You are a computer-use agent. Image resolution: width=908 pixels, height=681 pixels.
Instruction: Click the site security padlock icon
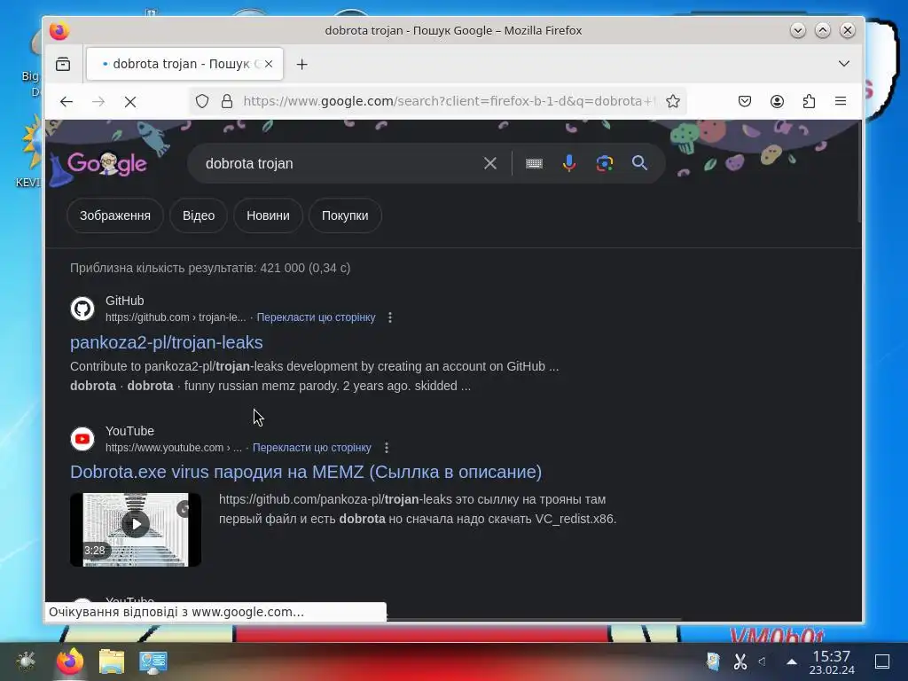pyautogui.click(x=227, y=101)
